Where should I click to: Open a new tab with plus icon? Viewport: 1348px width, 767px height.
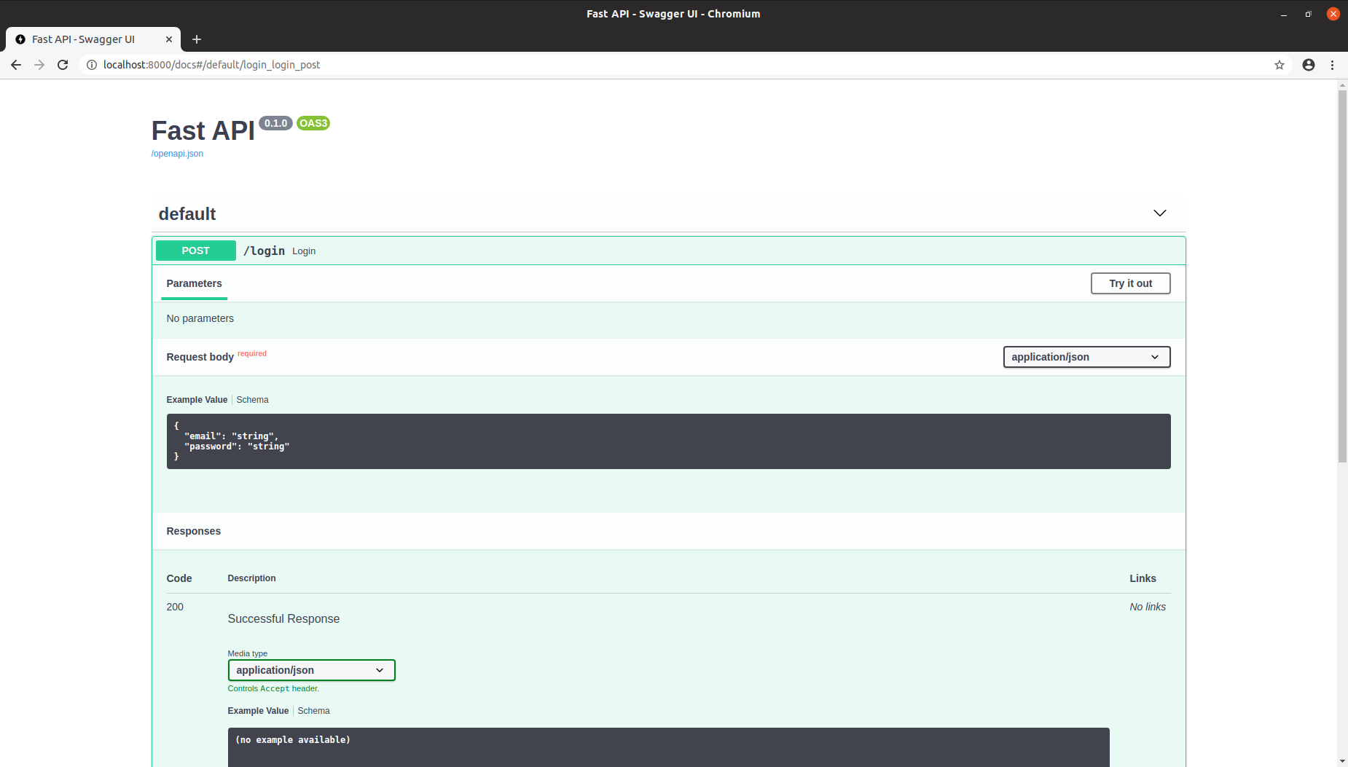coord(196,39)
